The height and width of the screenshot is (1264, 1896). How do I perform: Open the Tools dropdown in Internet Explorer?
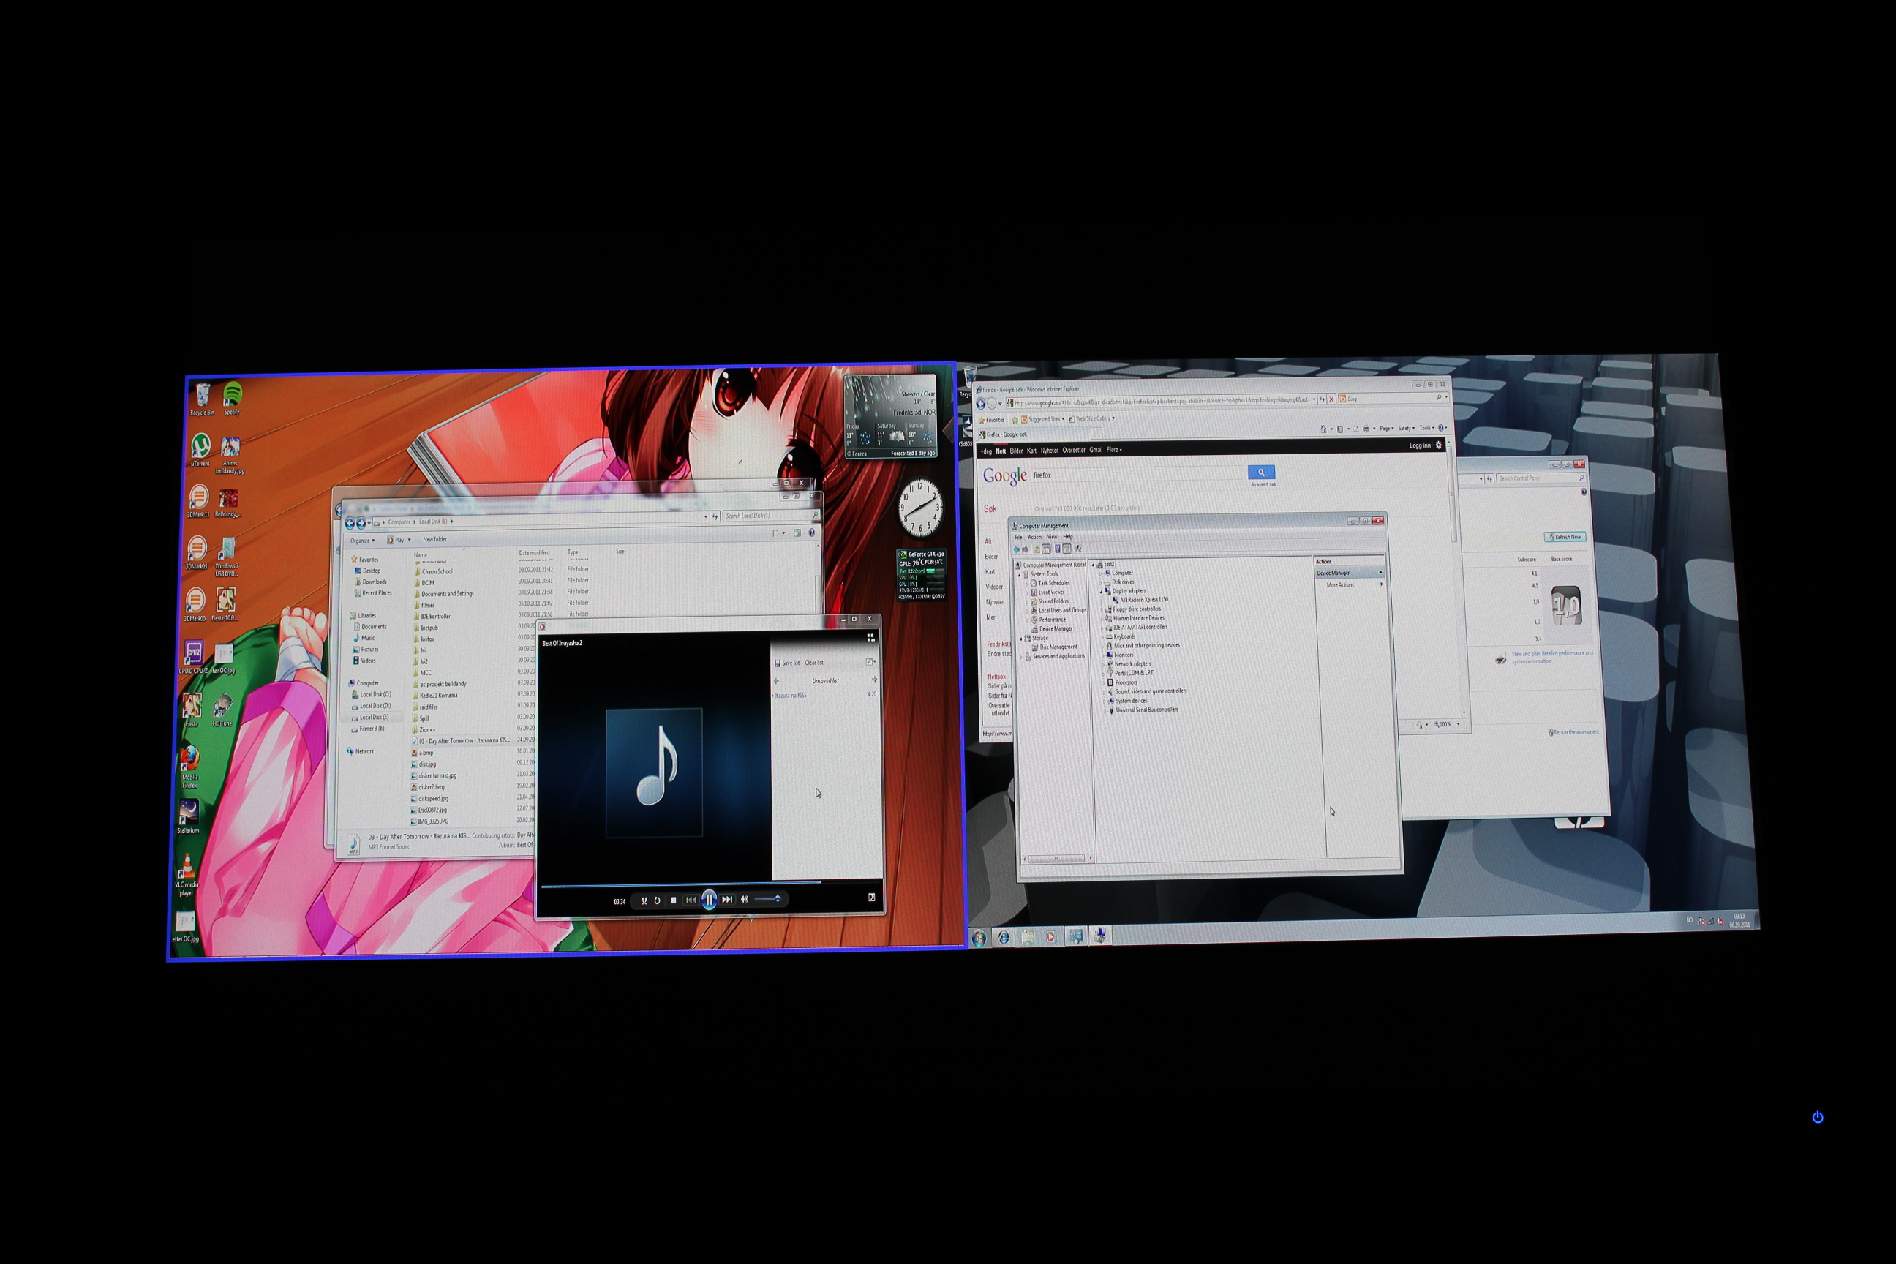[1427, 428]
